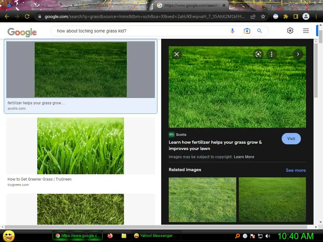Open the smiley Start button
The height and width of the screenshot is (242, 323).
point(9,236)
